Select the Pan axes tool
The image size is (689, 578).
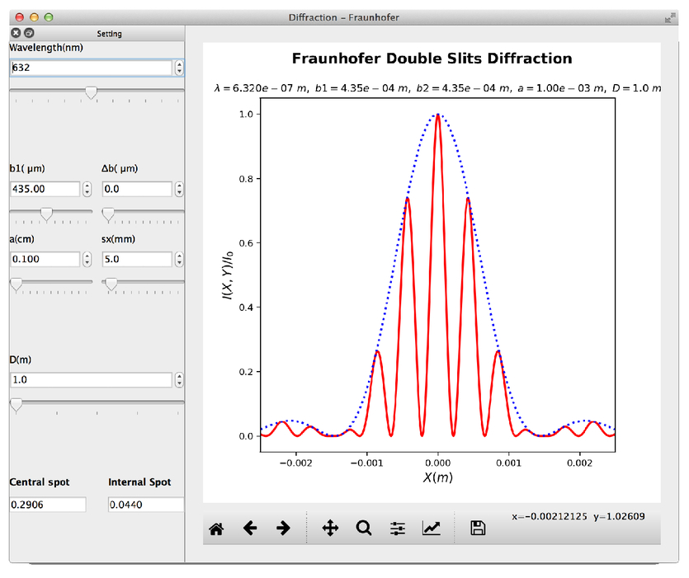tap(330, 528)
